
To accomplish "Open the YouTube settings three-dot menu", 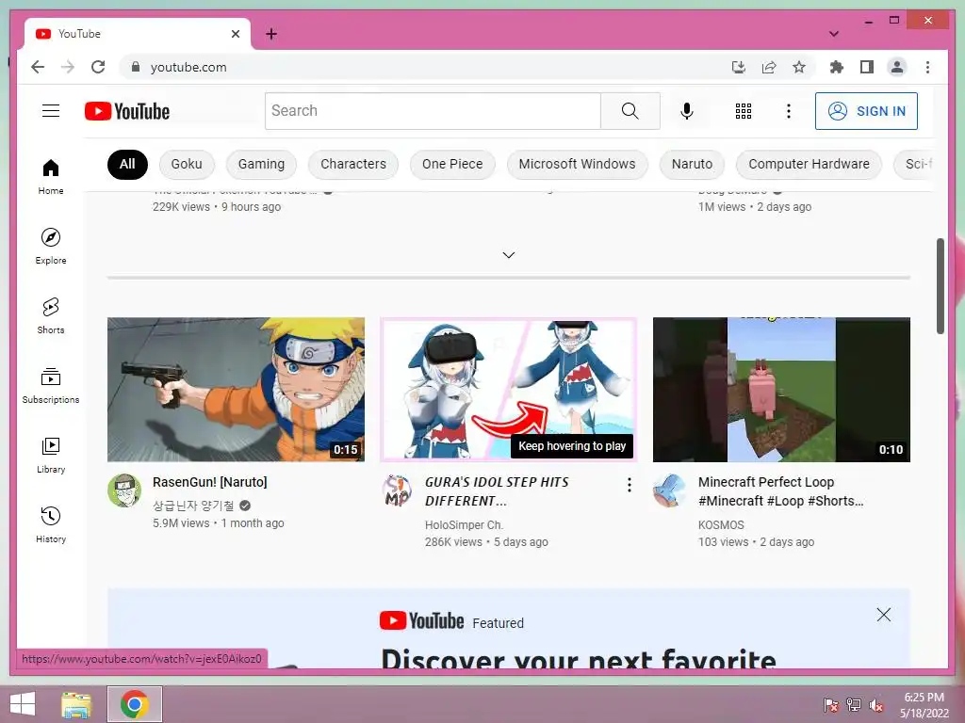I will coord(789,111).
